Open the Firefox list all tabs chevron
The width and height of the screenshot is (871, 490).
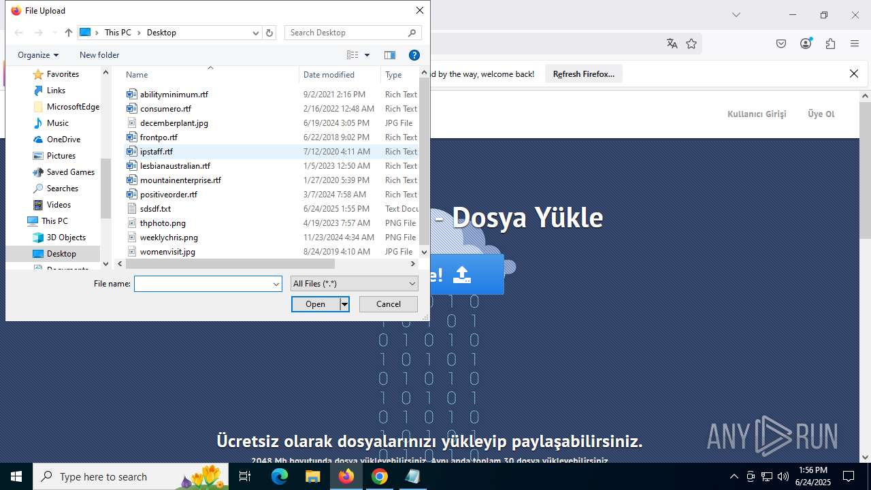pyautogui.click(x=736, y=15)
